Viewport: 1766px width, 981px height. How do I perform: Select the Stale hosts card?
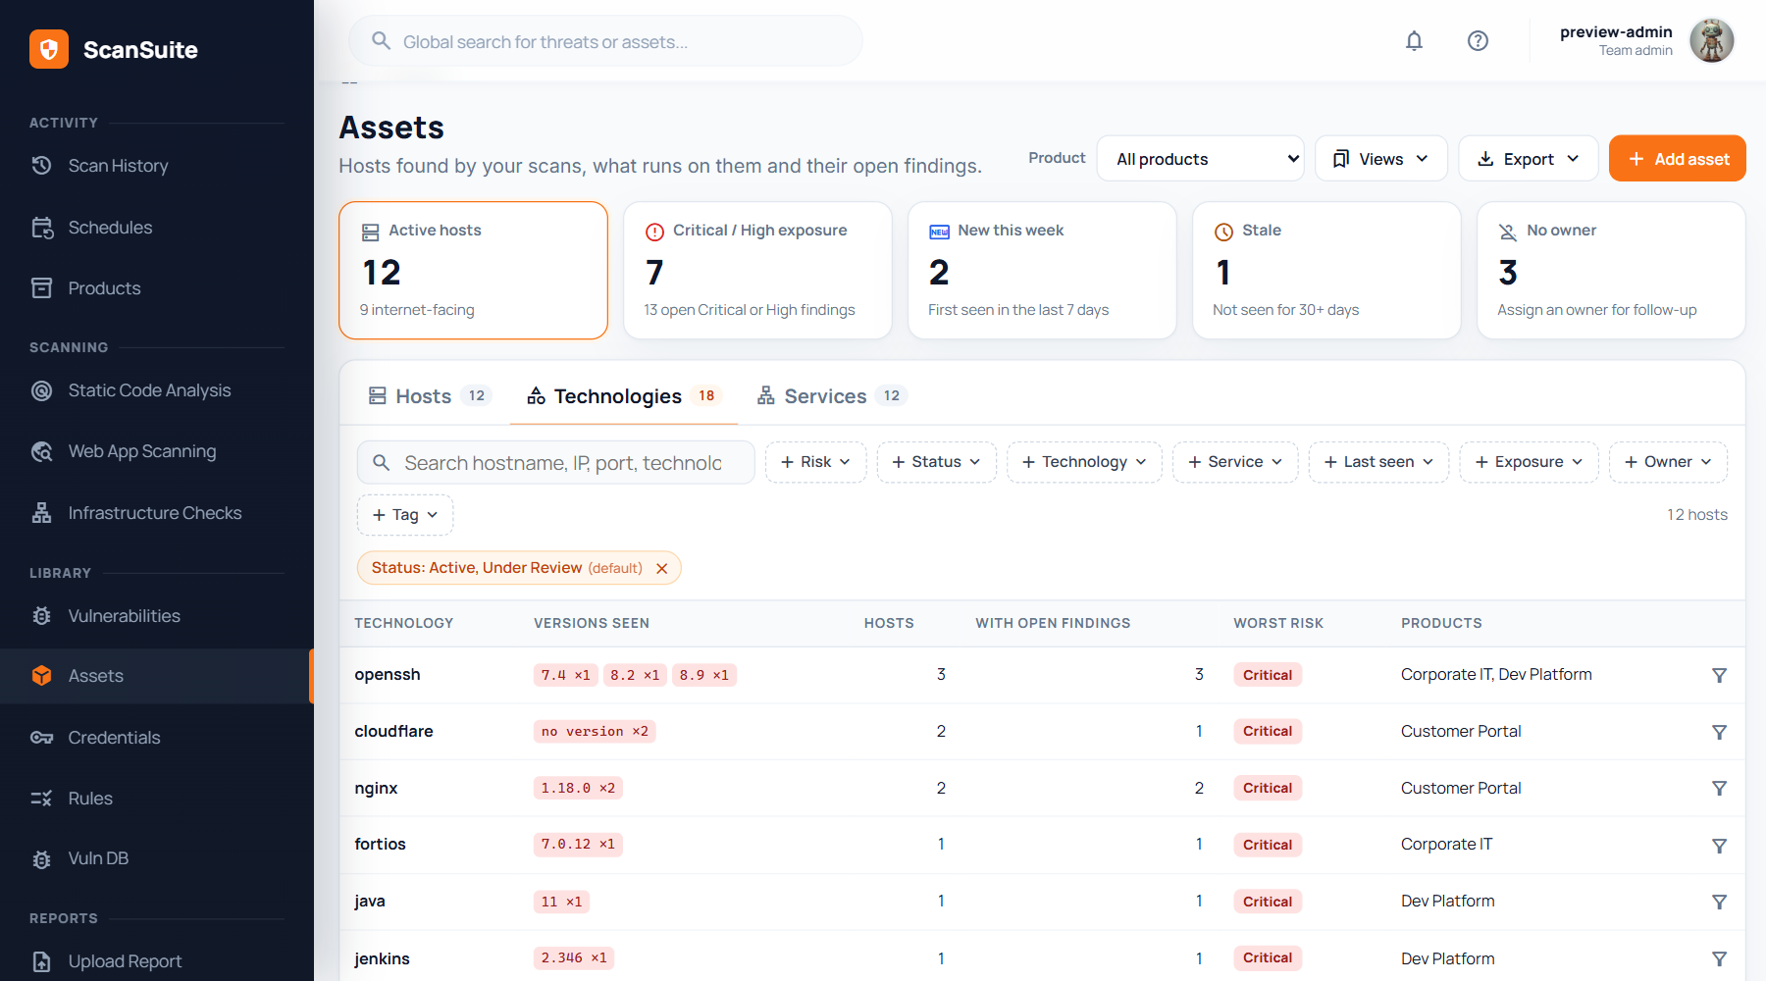(1326, 271)
